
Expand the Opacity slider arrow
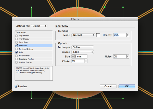128,35
